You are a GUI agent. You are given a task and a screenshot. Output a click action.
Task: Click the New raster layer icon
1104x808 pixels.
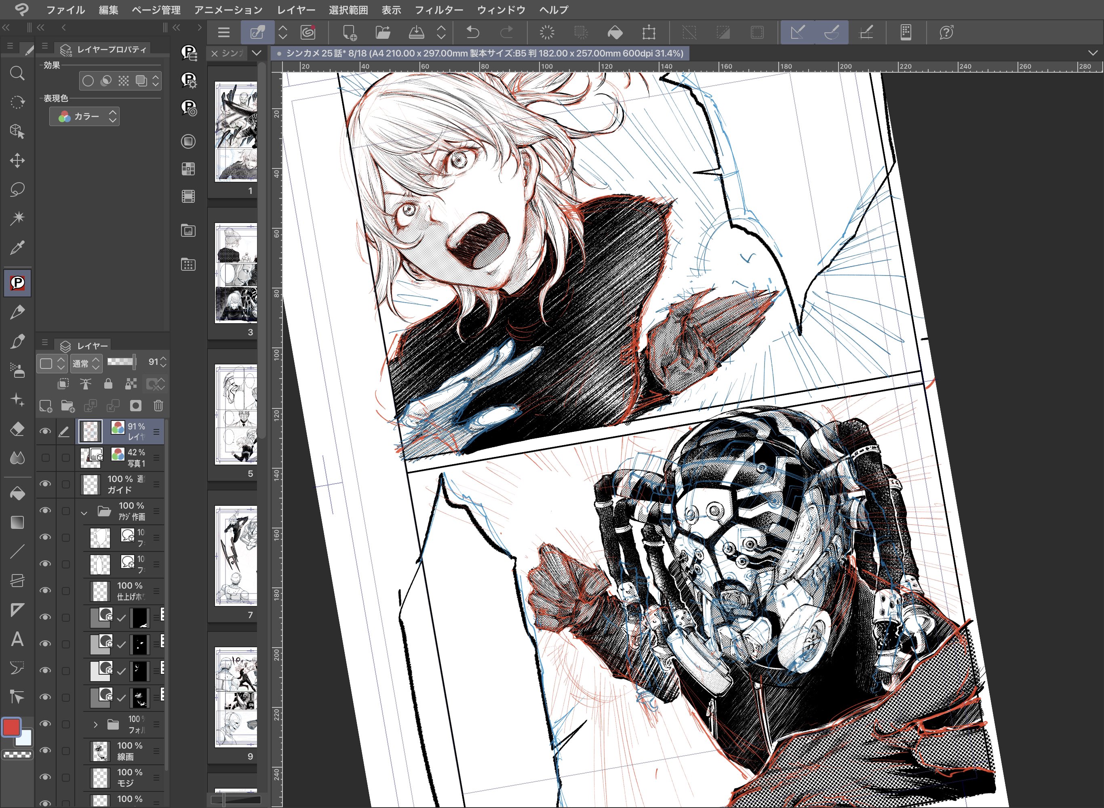46,406
